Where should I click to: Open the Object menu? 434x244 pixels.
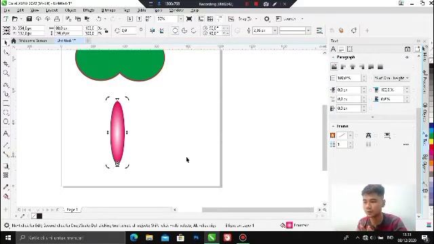click(71, 10)
